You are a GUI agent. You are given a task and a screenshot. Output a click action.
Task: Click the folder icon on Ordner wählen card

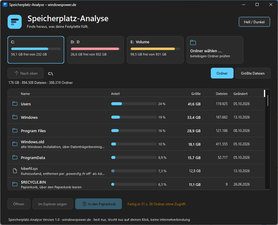(x=193, y=42)
